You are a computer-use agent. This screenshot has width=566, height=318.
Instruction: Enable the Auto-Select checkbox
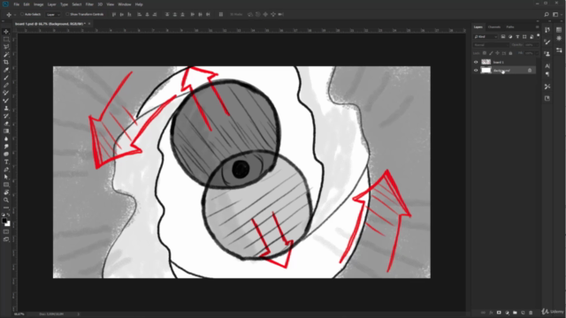pos(22,14)
